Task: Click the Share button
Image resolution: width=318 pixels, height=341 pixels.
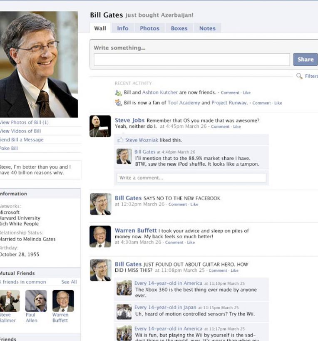Action: (306, 59)
